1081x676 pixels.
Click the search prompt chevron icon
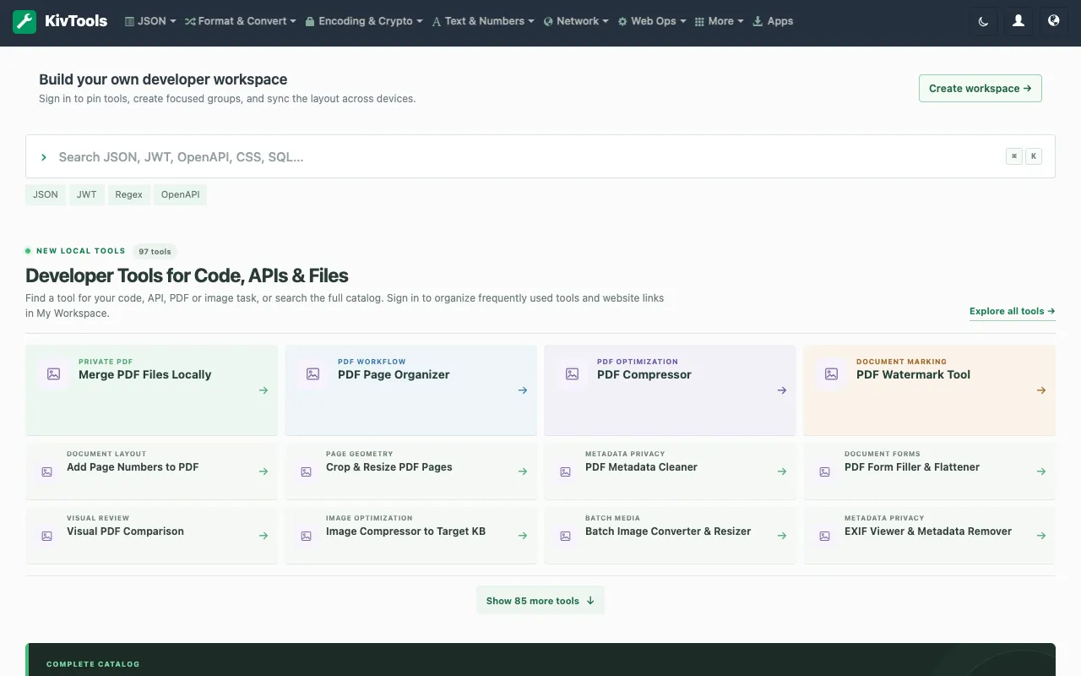(x=44, y=157)
